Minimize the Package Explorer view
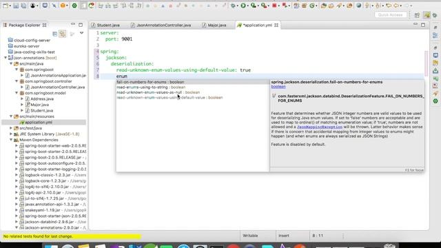441x248 pixels. click(73, 25)
